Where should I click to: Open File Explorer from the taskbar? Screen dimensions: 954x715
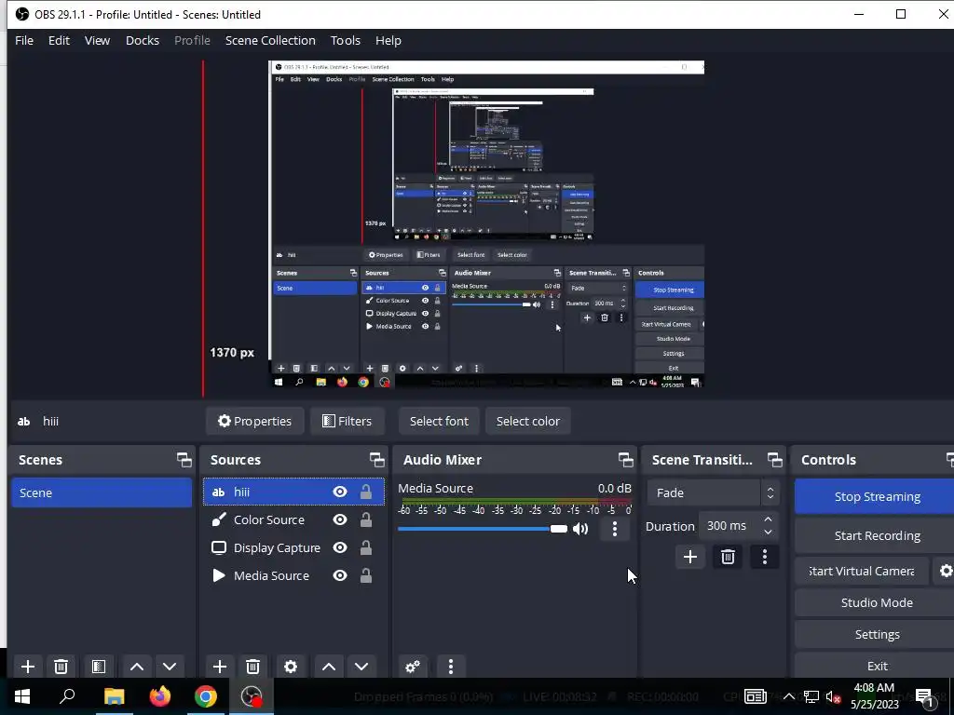point(114,696)
